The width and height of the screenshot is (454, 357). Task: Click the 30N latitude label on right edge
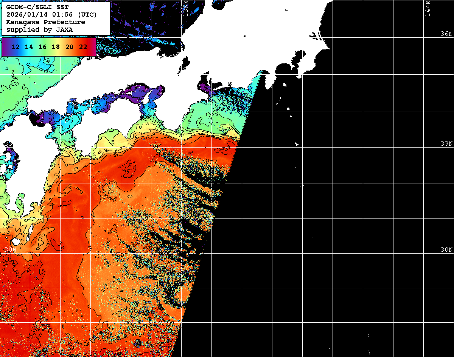click(446, 250)
